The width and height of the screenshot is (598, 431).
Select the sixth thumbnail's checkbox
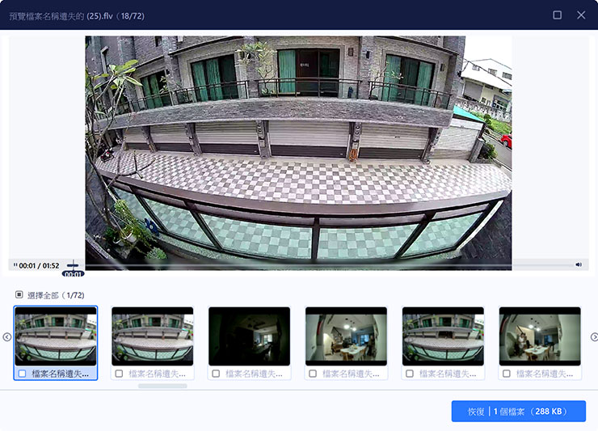(x=507, y=374)
